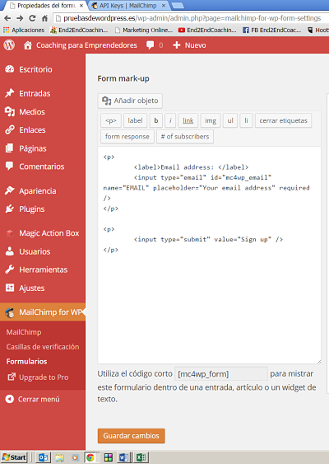Insert a paragraph tag with <p> button
The image size is (329, 464).
tap(111, 120)
